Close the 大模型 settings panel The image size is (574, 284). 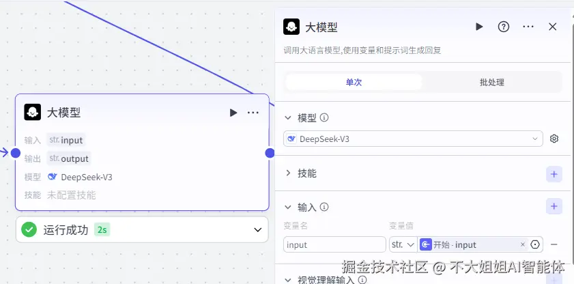pos(552,27)
